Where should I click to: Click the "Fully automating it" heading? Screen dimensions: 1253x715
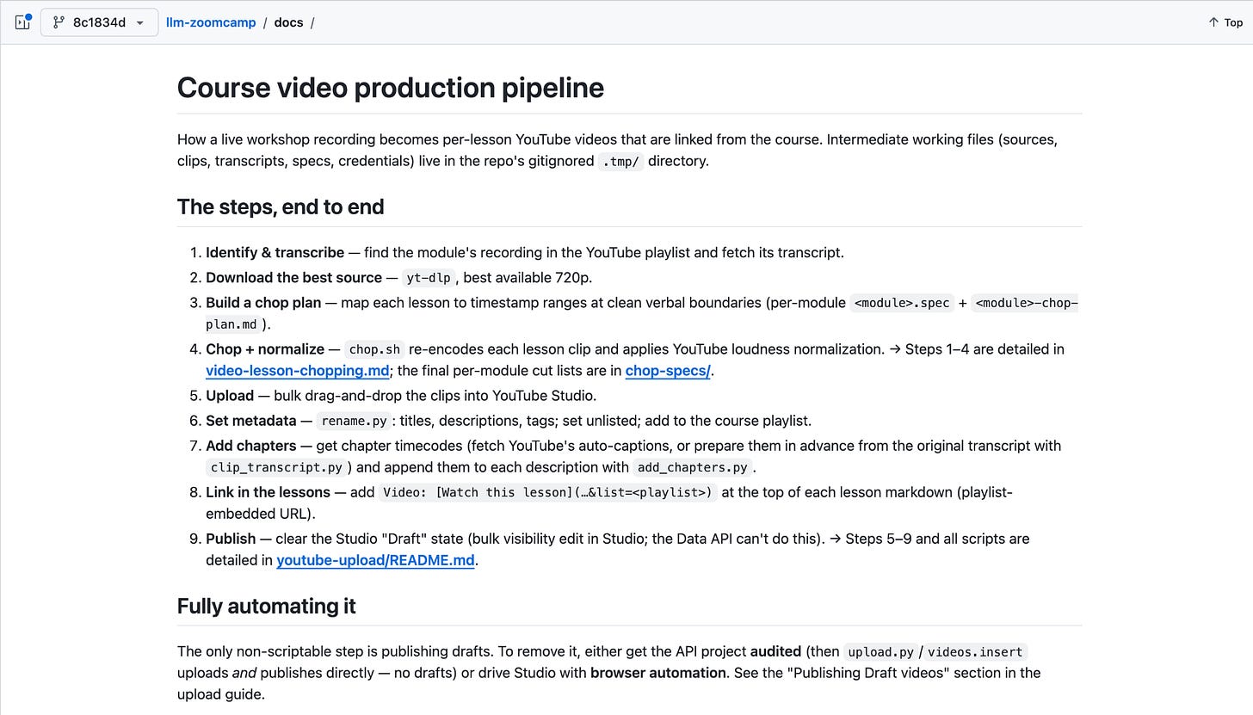point(267,606)
